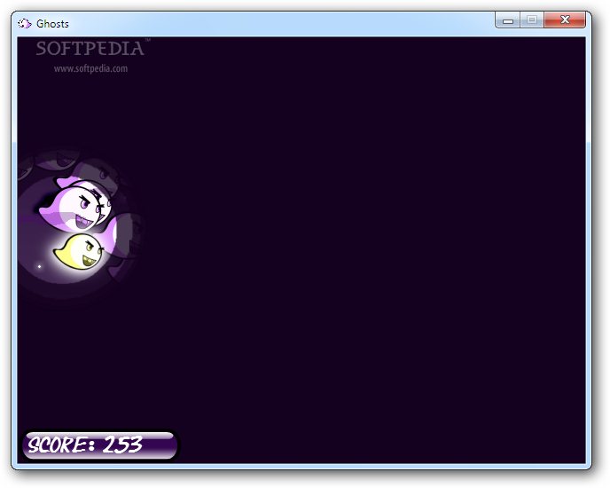
Task: Close the Ghosts window
Action: (565, 20)
